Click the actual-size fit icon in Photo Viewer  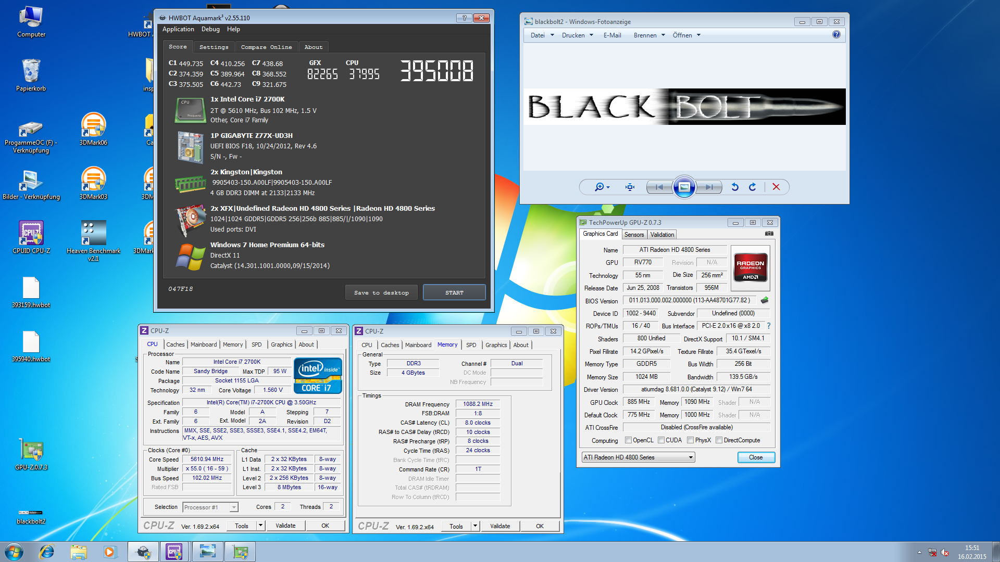pos(630,187)
